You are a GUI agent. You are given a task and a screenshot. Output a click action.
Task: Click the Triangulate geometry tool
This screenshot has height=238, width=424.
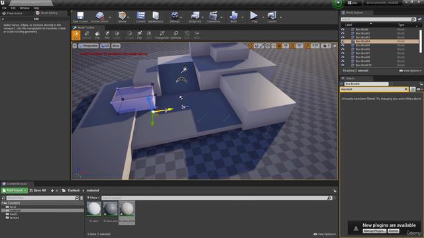coord(162,35)
